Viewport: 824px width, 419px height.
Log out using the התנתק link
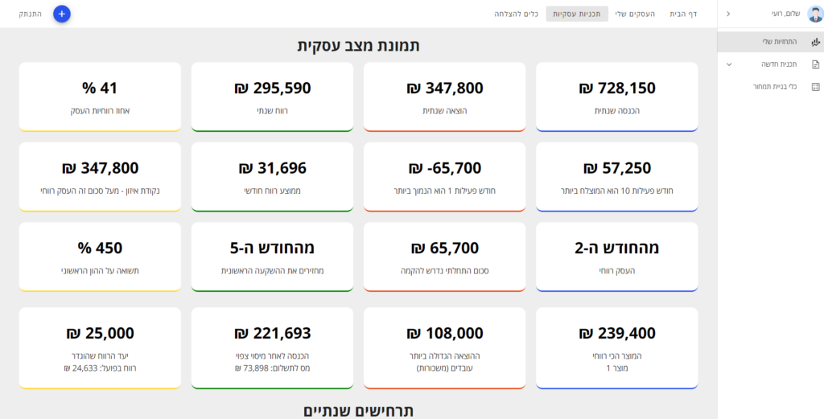pyautogui.click(x=31, y=14)
